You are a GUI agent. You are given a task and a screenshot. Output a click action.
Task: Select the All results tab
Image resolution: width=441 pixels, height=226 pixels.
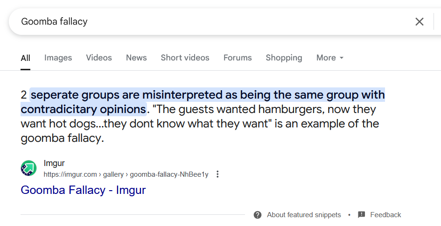point(25,58)
